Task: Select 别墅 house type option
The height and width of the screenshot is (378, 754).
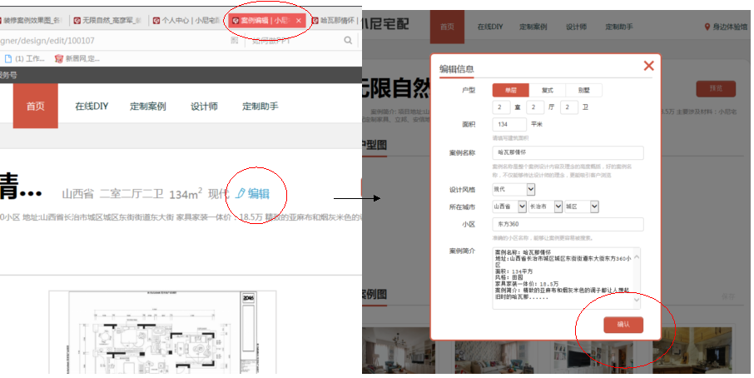Action: [x=583, y=90]
